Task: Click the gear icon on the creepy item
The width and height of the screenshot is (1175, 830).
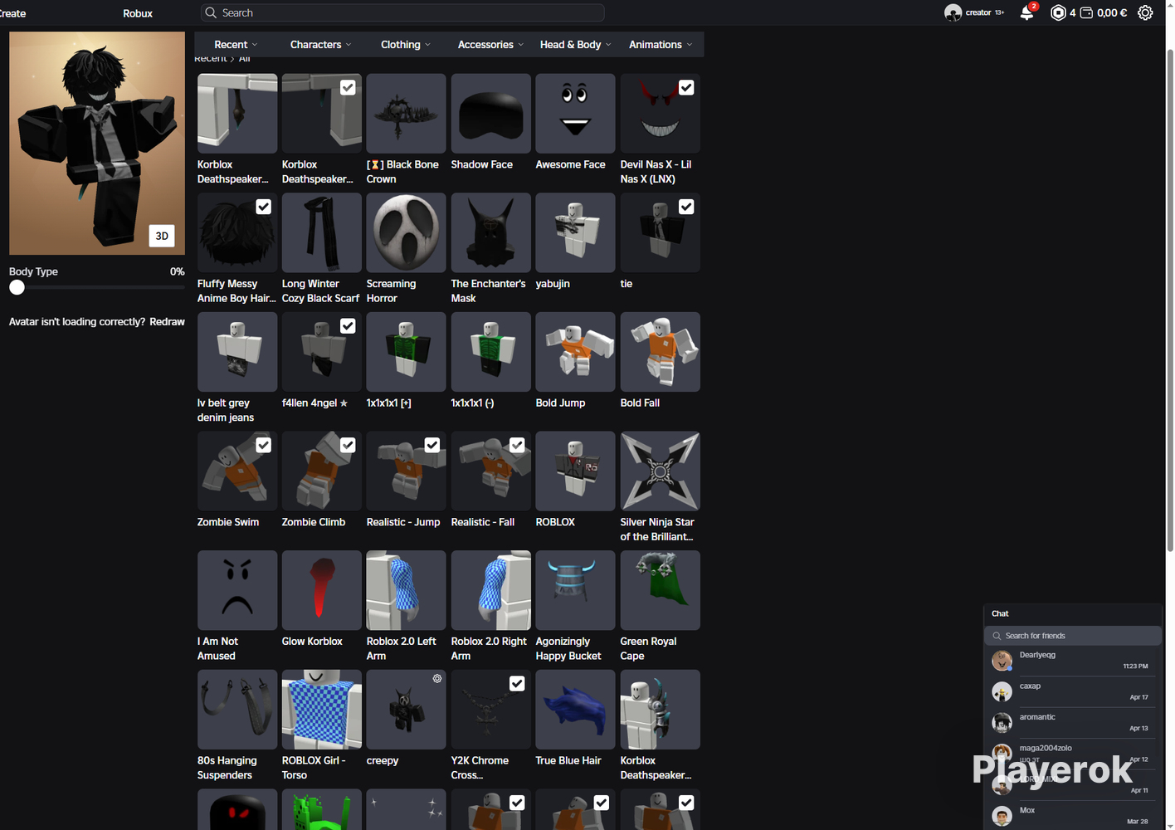Action: pos(437,679)
